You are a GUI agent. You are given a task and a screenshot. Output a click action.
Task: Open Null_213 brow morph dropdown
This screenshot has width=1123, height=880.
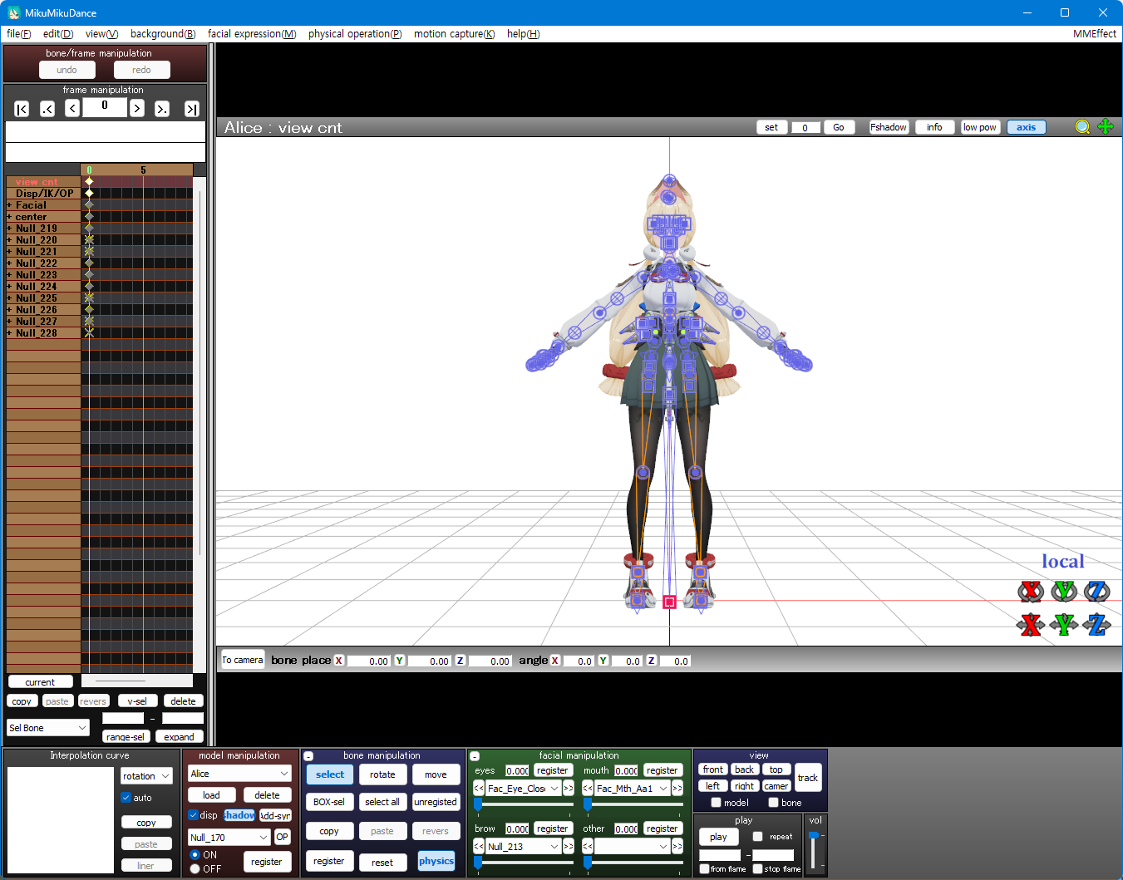click(x=523, y=847)
